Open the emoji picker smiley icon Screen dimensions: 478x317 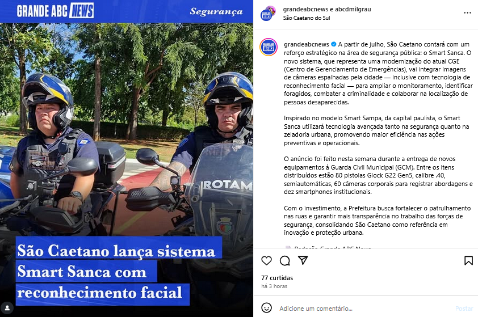(266, 308)
